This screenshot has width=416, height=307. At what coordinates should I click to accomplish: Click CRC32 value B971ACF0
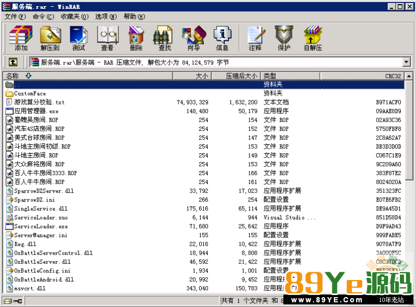(x=388, y=102)
